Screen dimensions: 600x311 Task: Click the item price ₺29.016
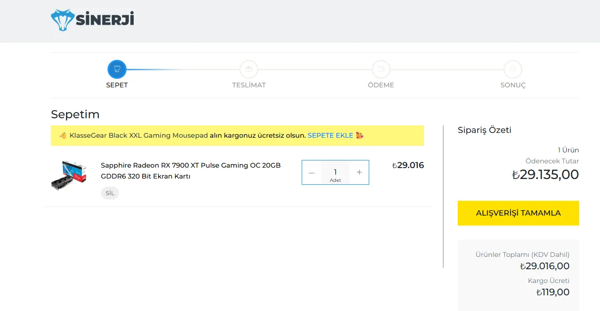(x=408, y=165)
